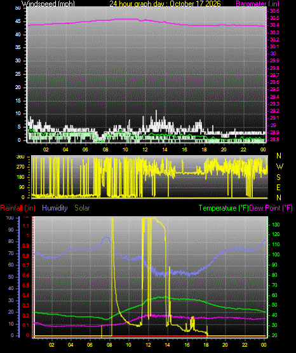Select the 'Dew Point (°F)' legend label
The width and height of the screenshot is (296, 353).
point(271,208)
